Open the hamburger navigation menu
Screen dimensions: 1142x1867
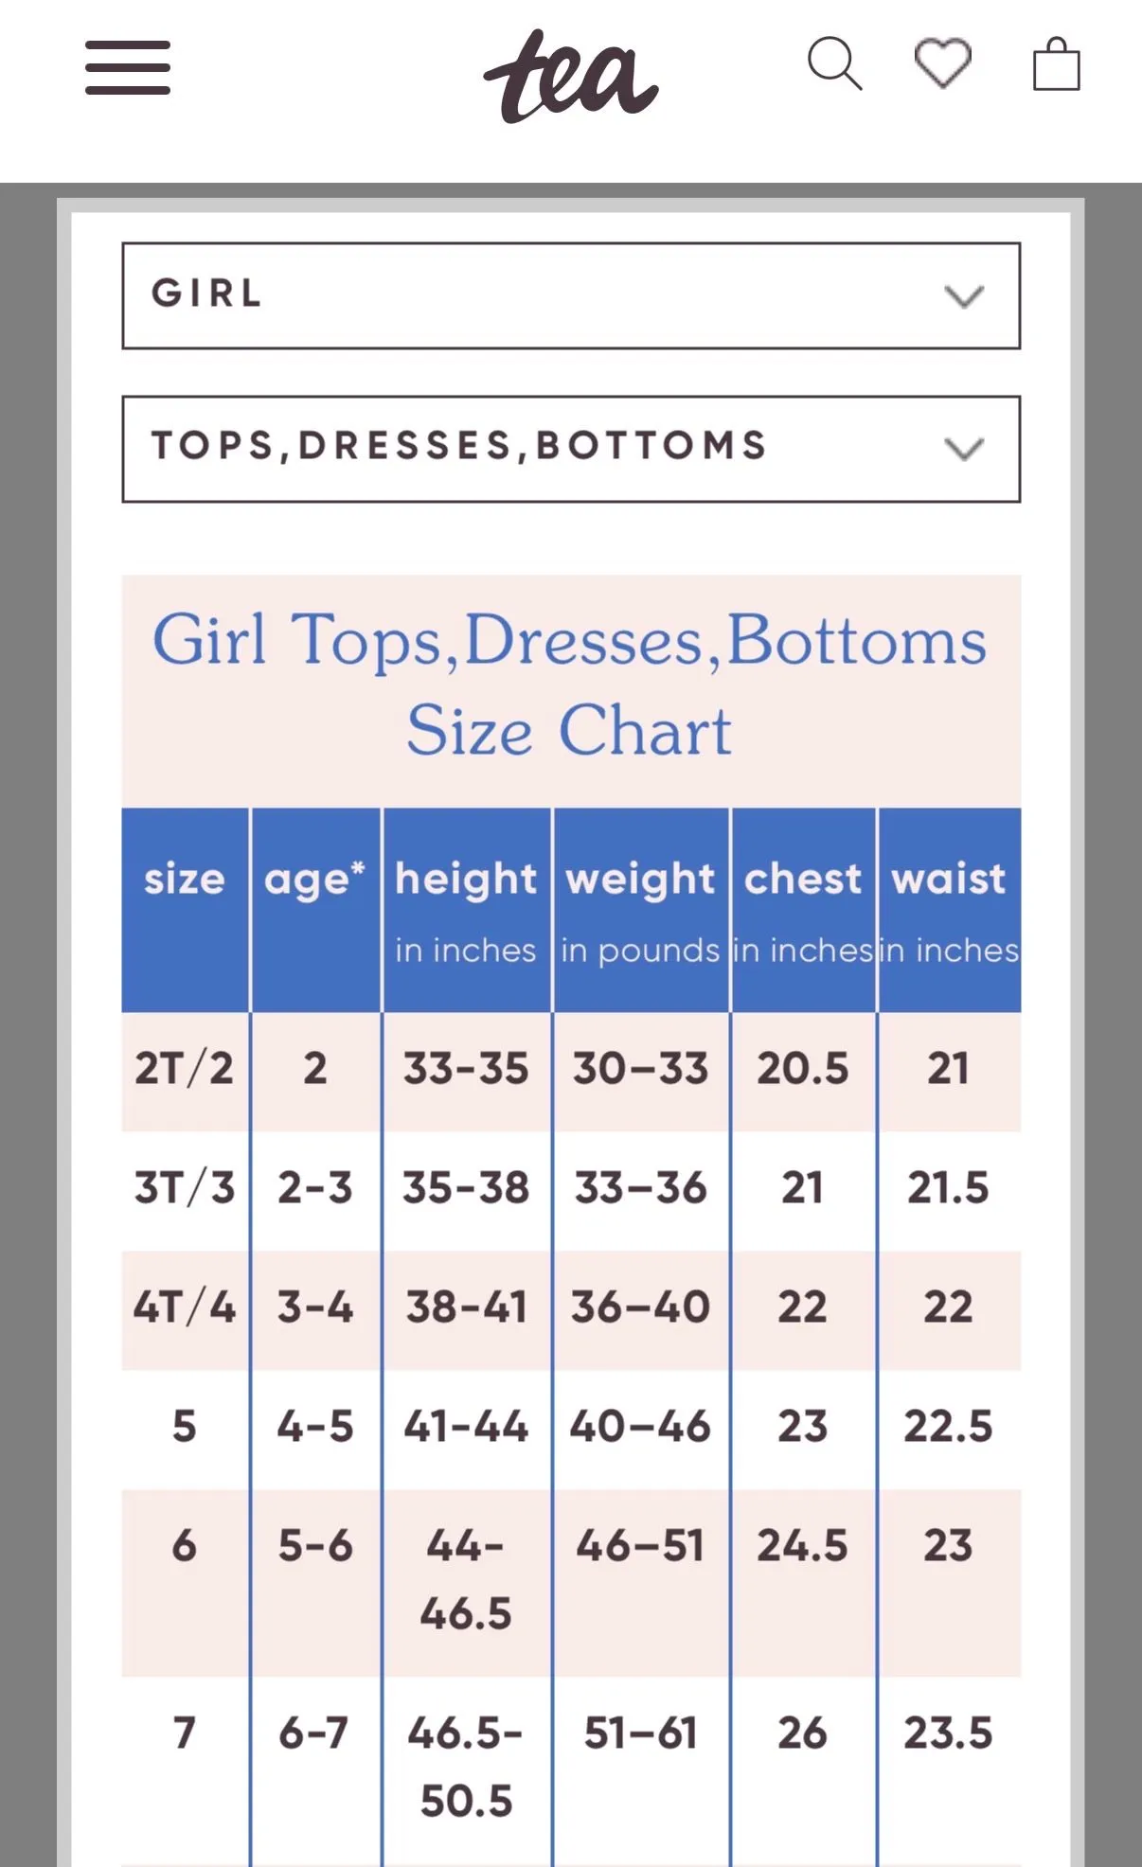(128, 67)
